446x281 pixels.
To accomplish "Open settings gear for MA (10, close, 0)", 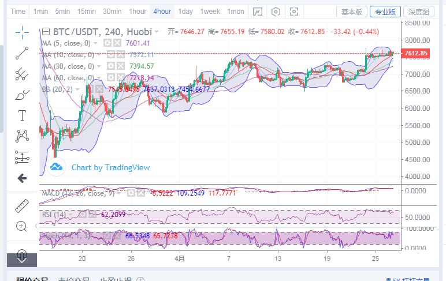I will click(111, 55).
